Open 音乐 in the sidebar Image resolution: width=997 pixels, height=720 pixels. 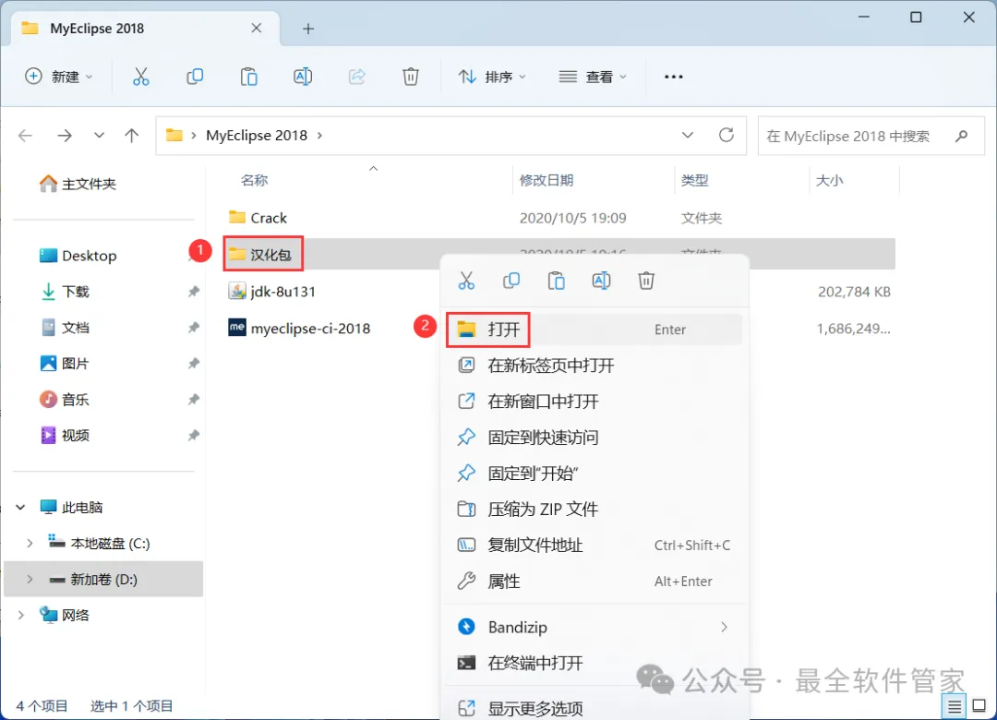tap(65, 400)
